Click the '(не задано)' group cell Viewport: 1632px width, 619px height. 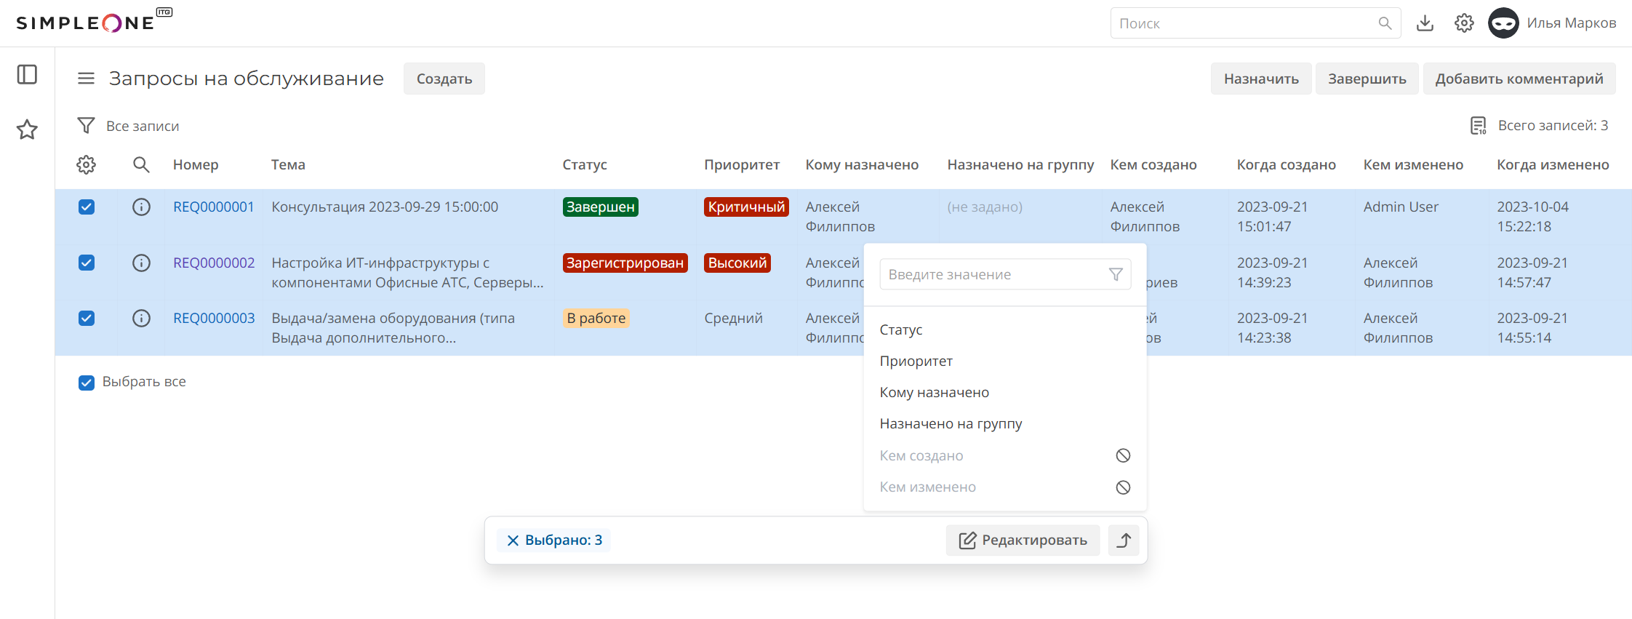985,207
